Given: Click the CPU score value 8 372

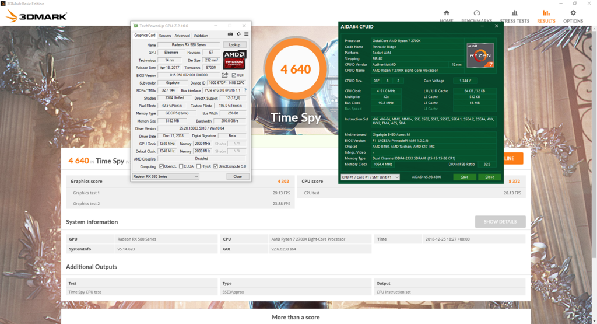Looking at the screenshot, I should click(x=514, y=182).
